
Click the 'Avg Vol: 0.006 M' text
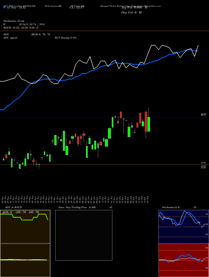pos(134,8)
